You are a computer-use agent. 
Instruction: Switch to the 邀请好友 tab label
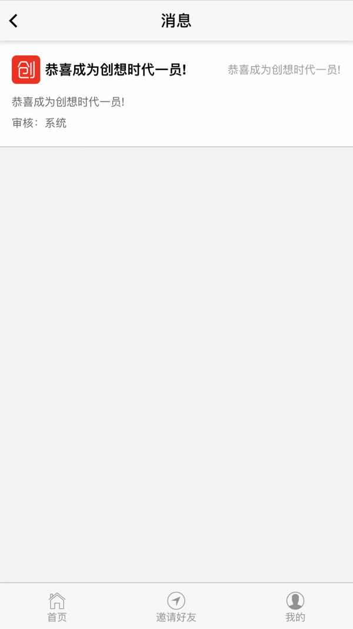(x=176, y=617)
